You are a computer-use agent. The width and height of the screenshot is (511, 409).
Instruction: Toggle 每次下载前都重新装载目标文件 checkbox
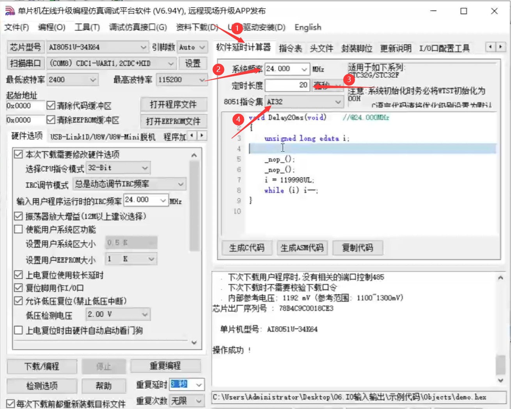[11, 404]
